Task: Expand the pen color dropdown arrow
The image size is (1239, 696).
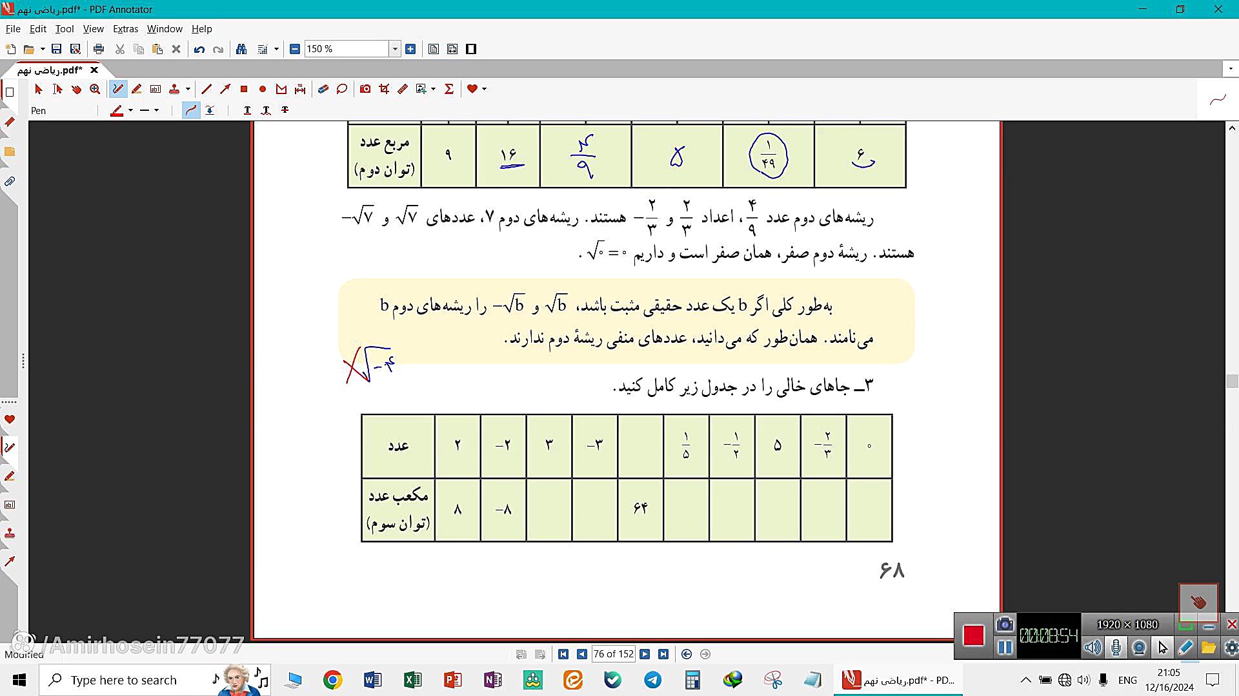Action: pos(130,110)
